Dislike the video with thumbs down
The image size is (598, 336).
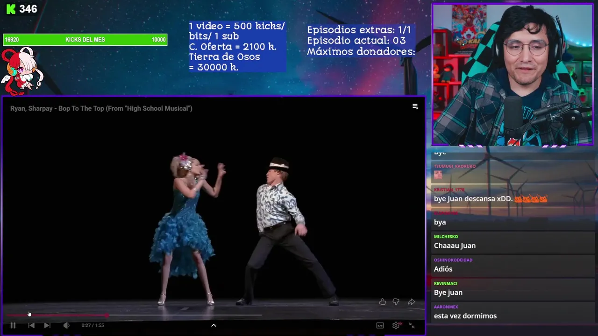click(396, 302)
